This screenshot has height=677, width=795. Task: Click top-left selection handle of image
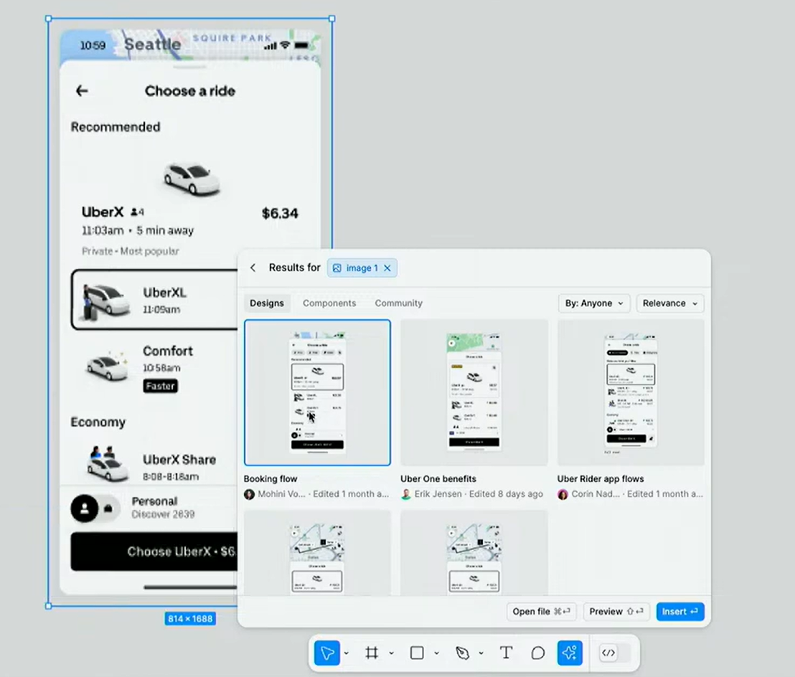pos(49,19)
